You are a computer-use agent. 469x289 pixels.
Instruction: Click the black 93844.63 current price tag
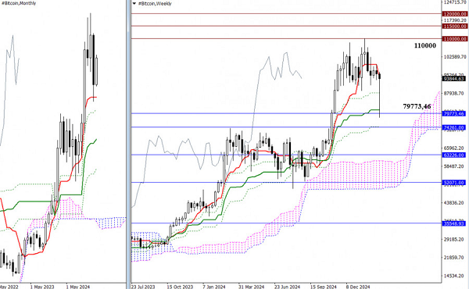pyautogui.click(x=454, y=79)
